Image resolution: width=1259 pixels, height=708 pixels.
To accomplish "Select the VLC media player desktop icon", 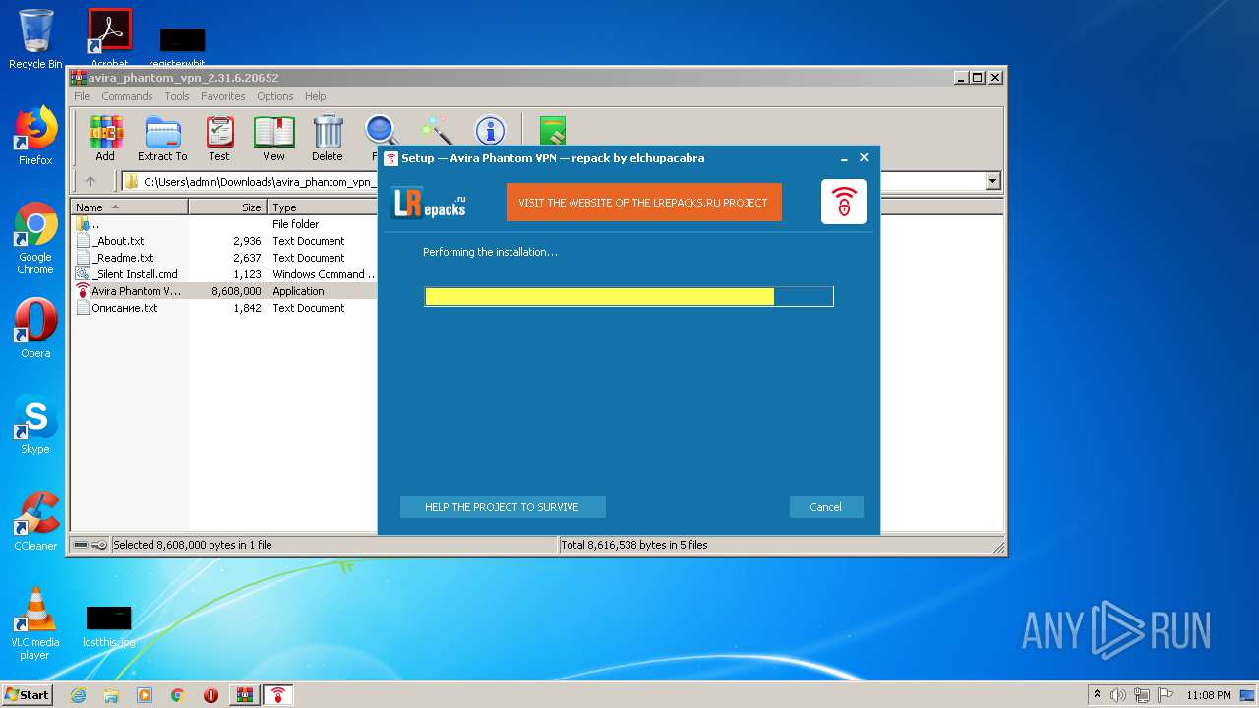I will 35,623.
